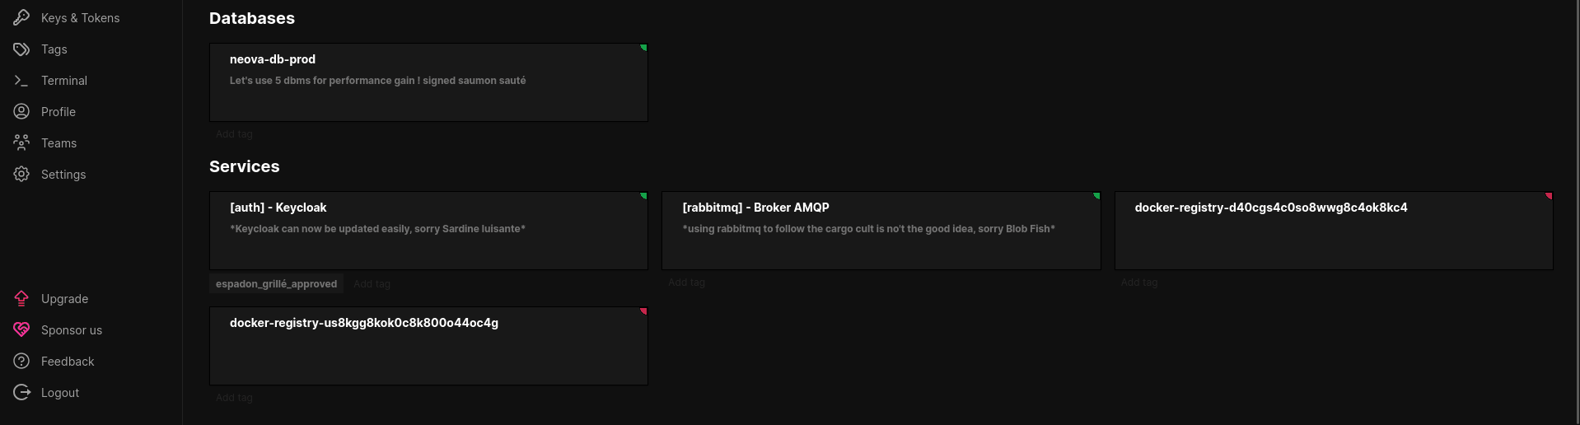Click the Tags icon in sidebar

tap(21, 49)
